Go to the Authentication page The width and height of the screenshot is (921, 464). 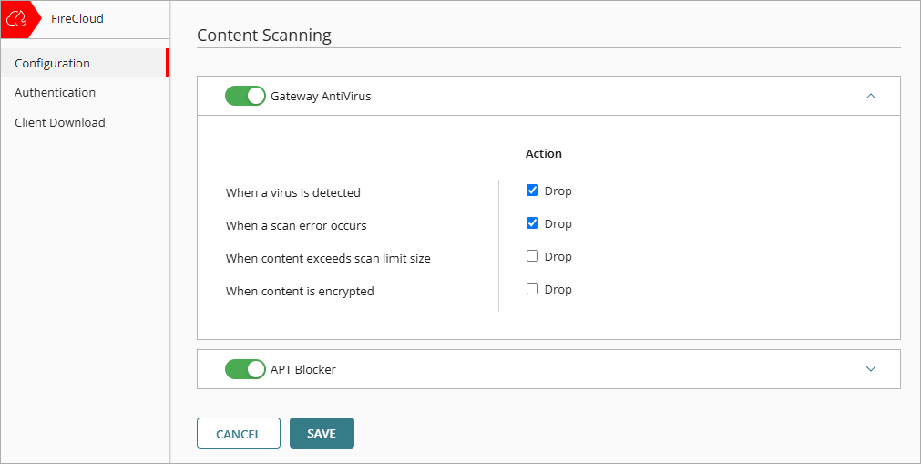56,93
